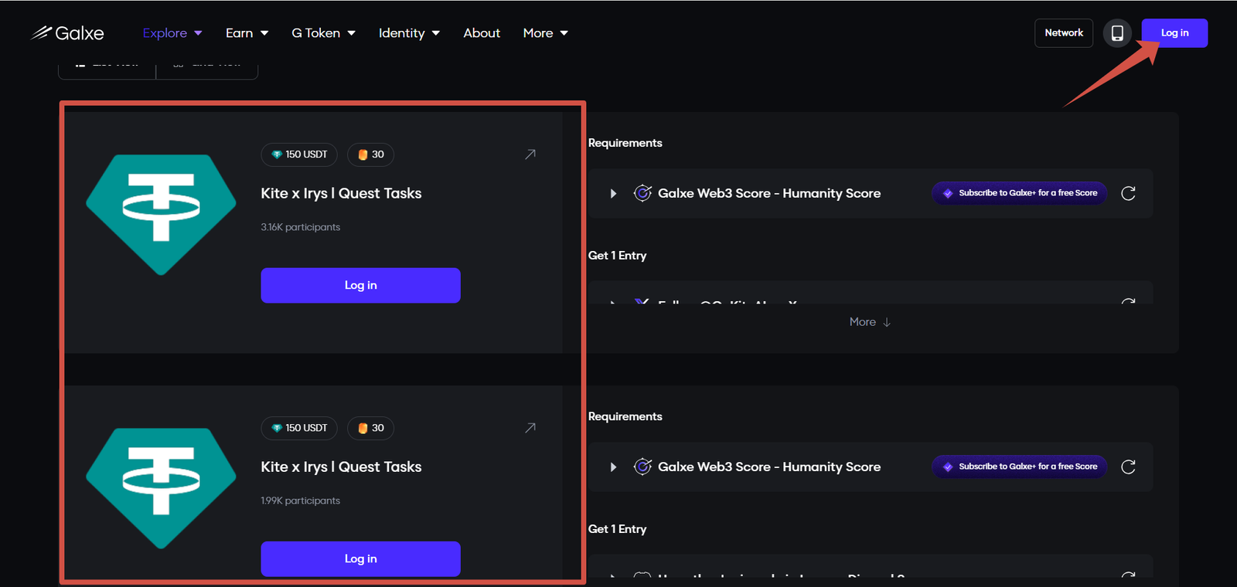Screen dimensions: 1237x587
Task: Open the mobile app phone icon
Action: coord(1117,33)
